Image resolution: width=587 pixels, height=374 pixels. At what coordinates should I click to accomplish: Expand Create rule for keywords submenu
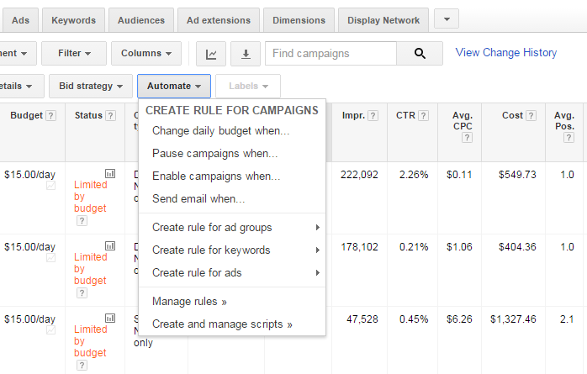(232, 250)
